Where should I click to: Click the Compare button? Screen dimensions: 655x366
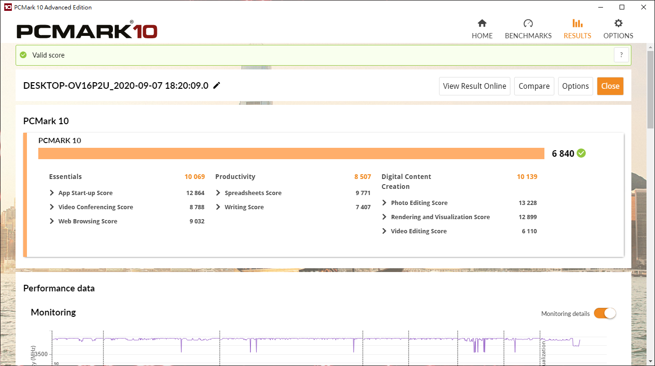coord(534,86)
